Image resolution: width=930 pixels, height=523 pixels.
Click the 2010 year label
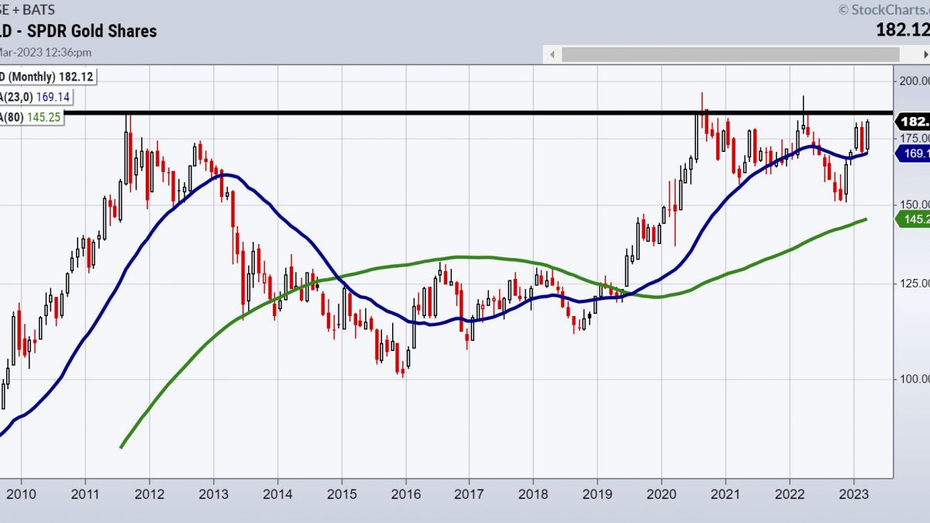21,494
